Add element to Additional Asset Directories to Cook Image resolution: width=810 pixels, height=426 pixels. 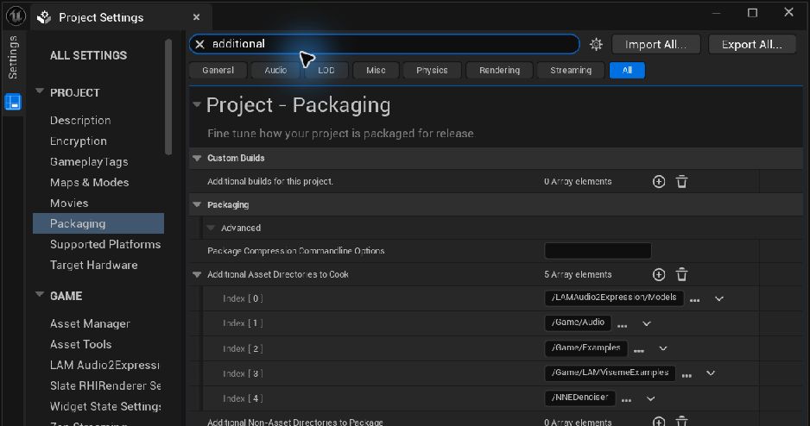tap(659, 275)
